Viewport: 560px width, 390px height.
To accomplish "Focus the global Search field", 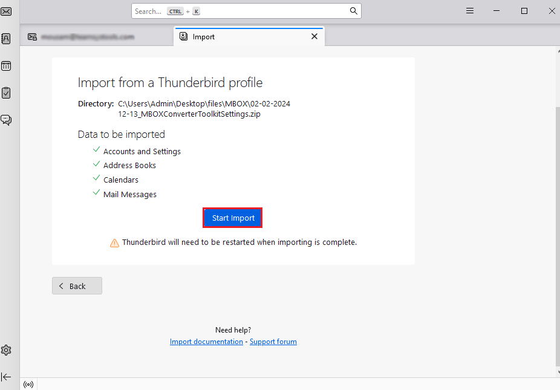I will (246, 11).
